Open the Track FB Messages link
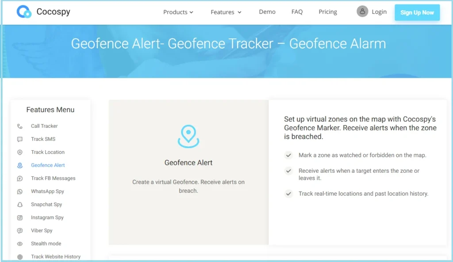This screenshot has height=262, width=453. pyautogui.click(x=53, y=178)
